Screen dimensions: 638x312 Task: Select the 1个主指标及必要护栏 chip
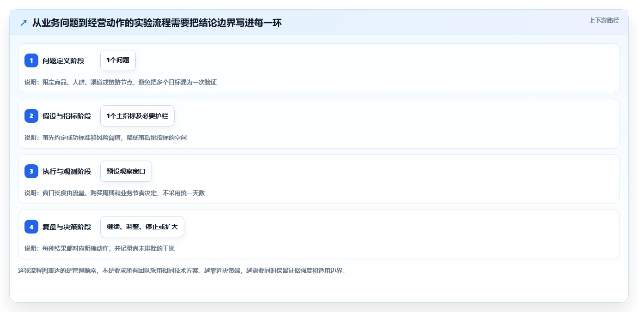tap(137, 116)
